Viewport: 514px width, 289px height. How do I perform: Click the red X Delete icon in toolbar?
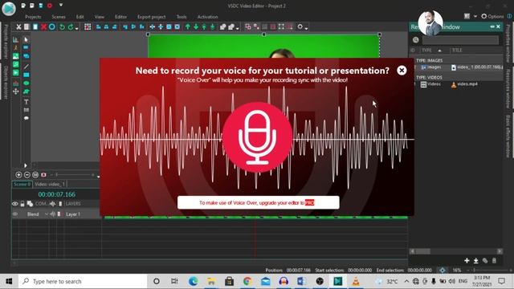click(43, 26)
